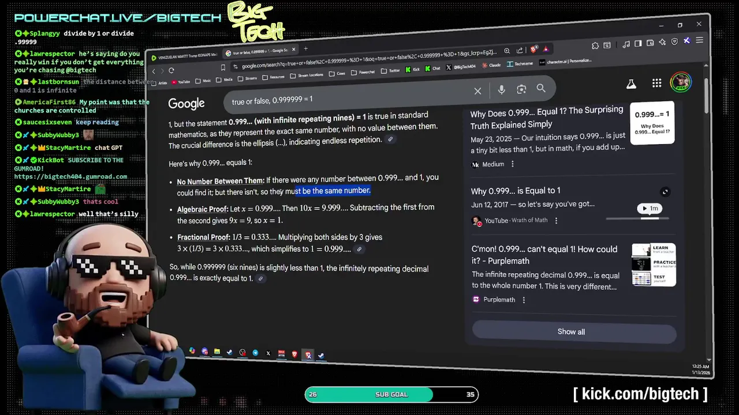Bookmark this page using the address bar icon
The image size is (739, 415).
click(223, 67)
